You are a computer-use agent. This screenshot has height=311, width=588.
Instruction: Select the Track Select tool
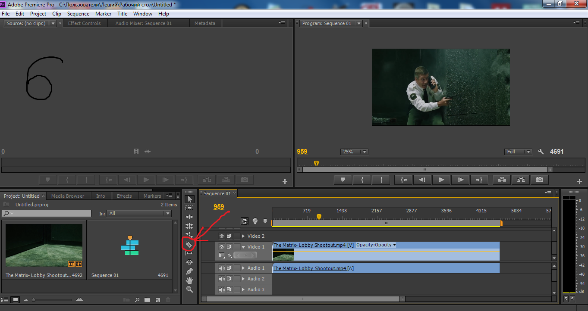pos(189,208)
